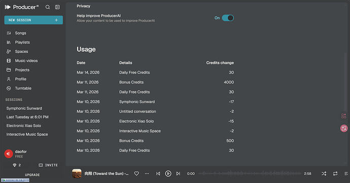The image size is (350, 183).
Task: Seek within the song waveform
Action: tap(250, 173)
